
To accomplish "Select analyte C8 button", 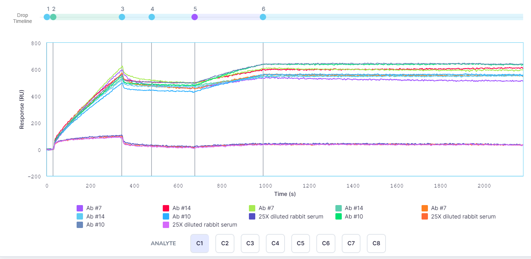I will (x=376, y=243).
